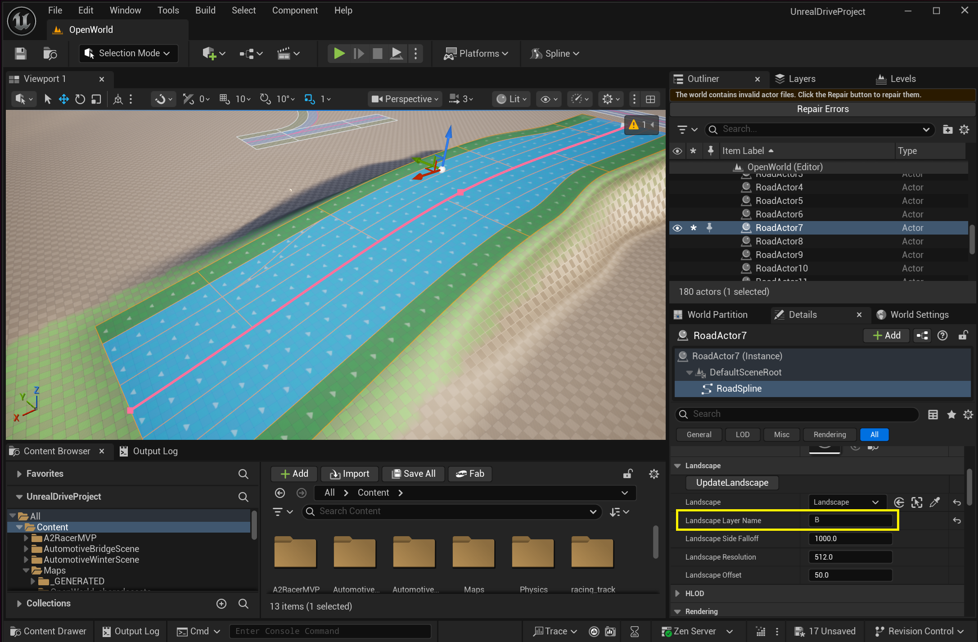Open the Browse content icon in main toolbar
The image size is (978, 642).
(50, 54)
